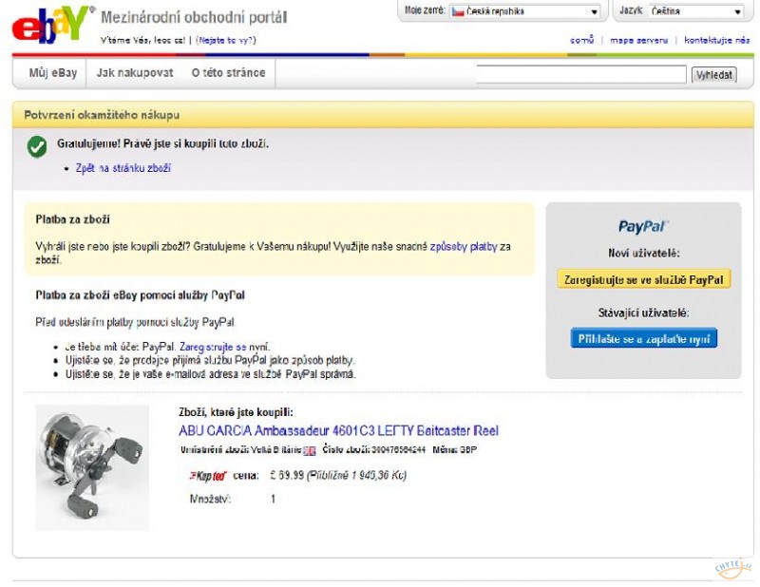Open the Můj eBay menu
The height and width of the screenshot is (587, 760).
53,73
